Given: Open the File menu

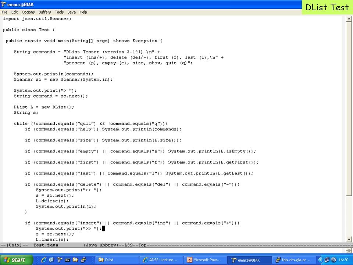Looking at the screenshot, I should [x=4, y=12].
